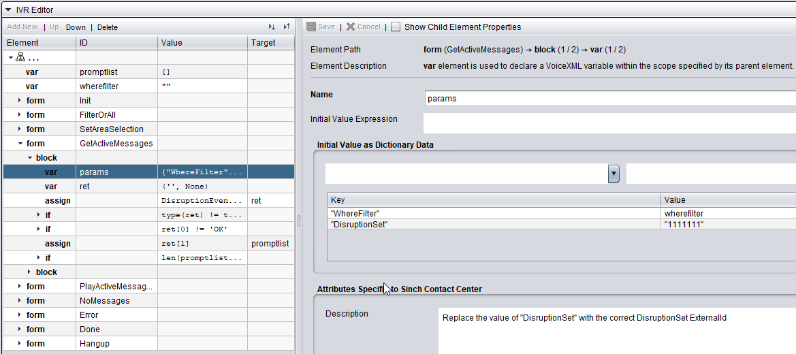Viewport: 796px width, 354px height.
Task: Click the root hierarchy tree icon
Action: (20, 58)
